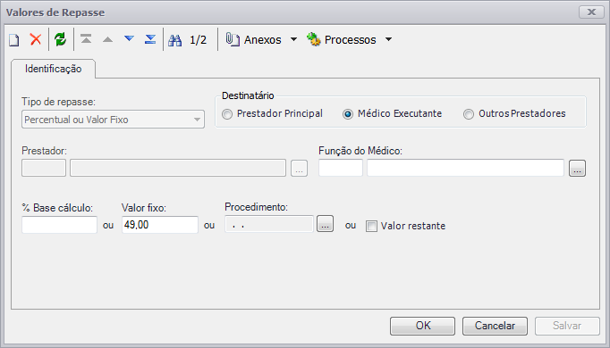Image resolution: width=610 pixels, height=348 pixels.
Task: Click the OK button
Action: pos(422,326)
